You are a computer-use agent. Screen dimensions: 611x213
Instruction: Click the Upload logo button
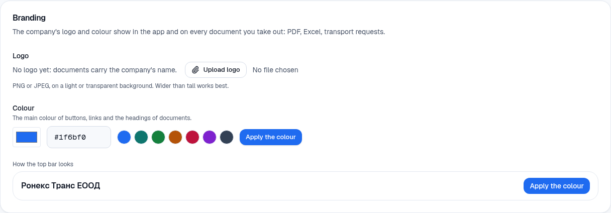pyautogui.click(x=216, y=70)
